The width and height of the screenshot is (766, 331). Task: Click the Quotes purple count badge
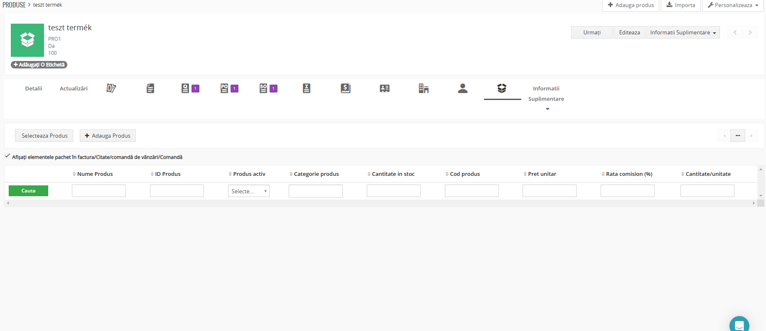click(196, 89)
